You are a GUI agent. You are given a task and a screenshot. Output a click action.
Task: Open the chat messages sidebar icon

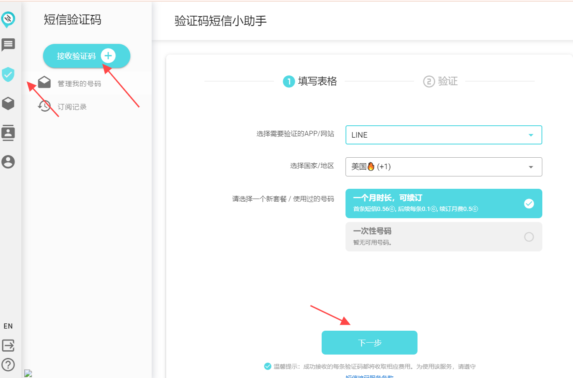coord(8,44)
